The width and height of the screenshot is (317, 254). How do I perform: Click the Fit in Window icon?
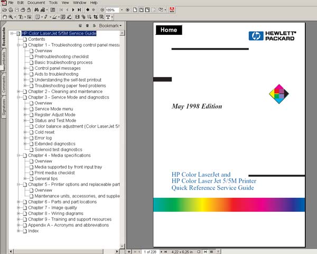(141, 10)
